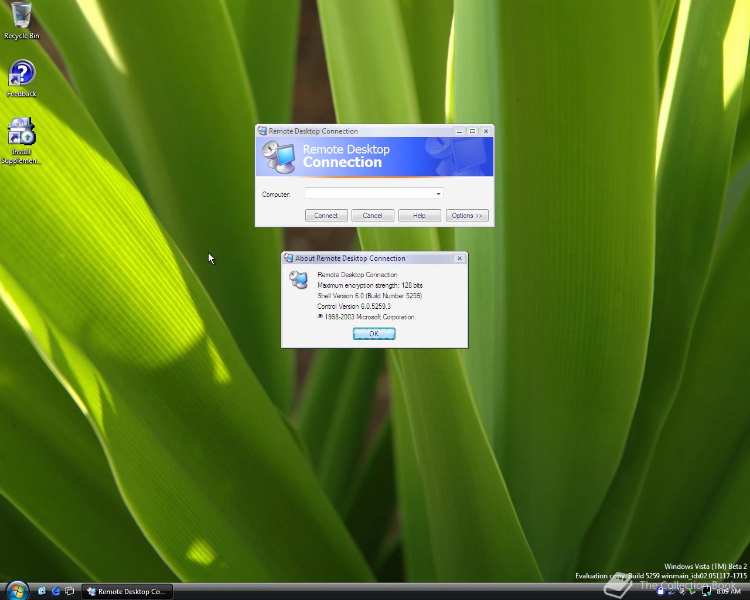Minimize the Remote Desktop Connection window

click(x=459, y=131)
